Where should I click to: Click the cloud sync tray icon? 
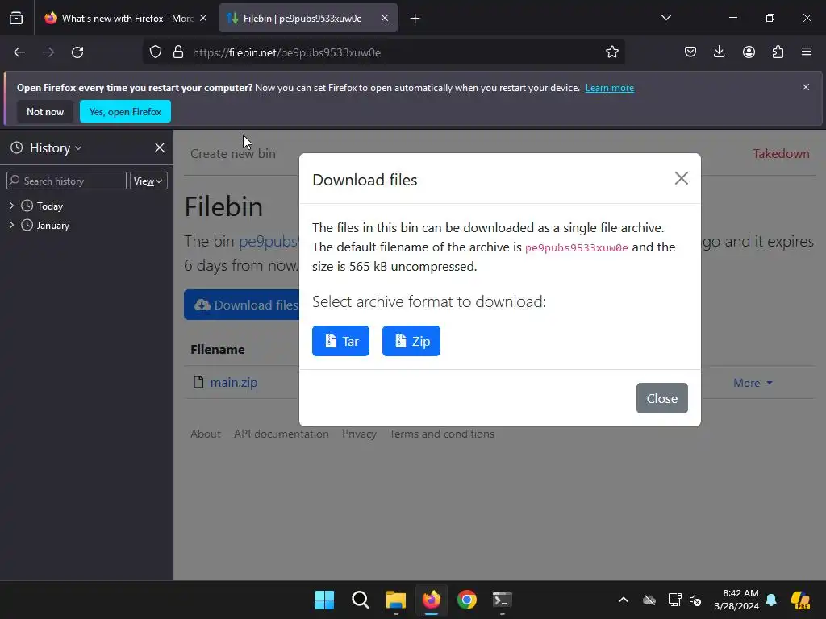649,600
